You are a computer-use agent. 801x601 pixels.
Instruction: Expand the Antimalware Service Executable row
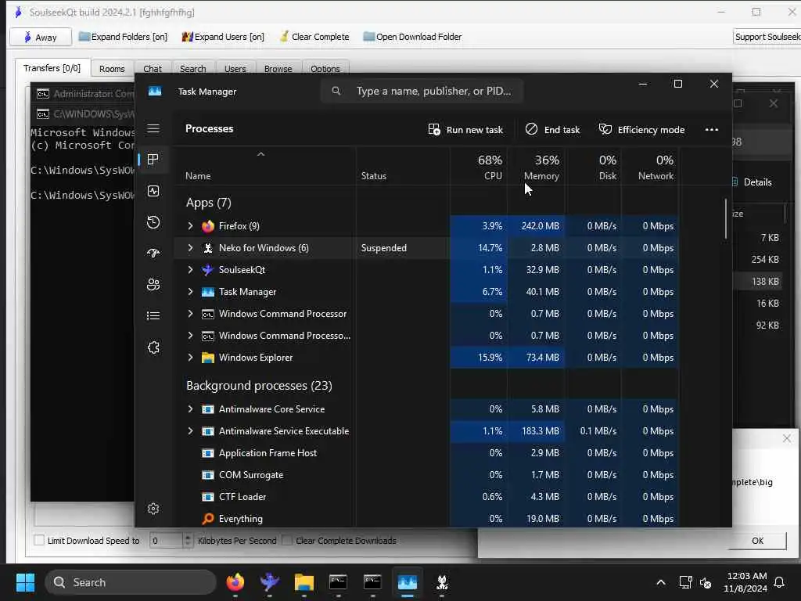tap(190, 431)
